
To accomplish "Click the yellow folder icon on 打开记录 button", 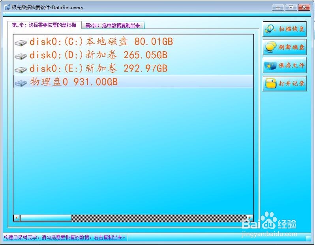I will [270, 84].
